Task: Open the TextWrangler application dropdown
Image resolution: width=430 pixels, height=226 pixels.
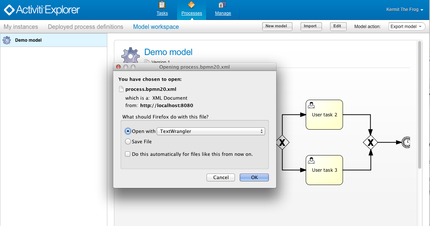Action: [x=211, y=131]
